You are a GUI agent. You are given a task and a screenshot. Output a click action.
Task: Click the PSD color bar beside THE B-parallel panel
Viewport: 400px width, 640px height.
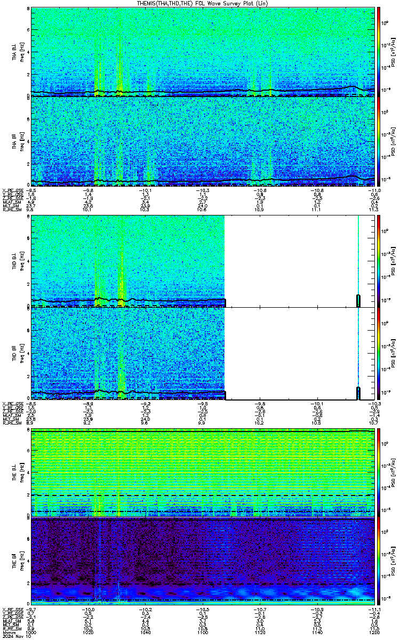pyautogui.click(x=379, y=562)
